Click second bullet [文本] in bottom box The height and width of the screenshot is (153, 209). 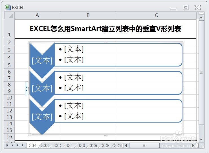[x=74, y=116]
